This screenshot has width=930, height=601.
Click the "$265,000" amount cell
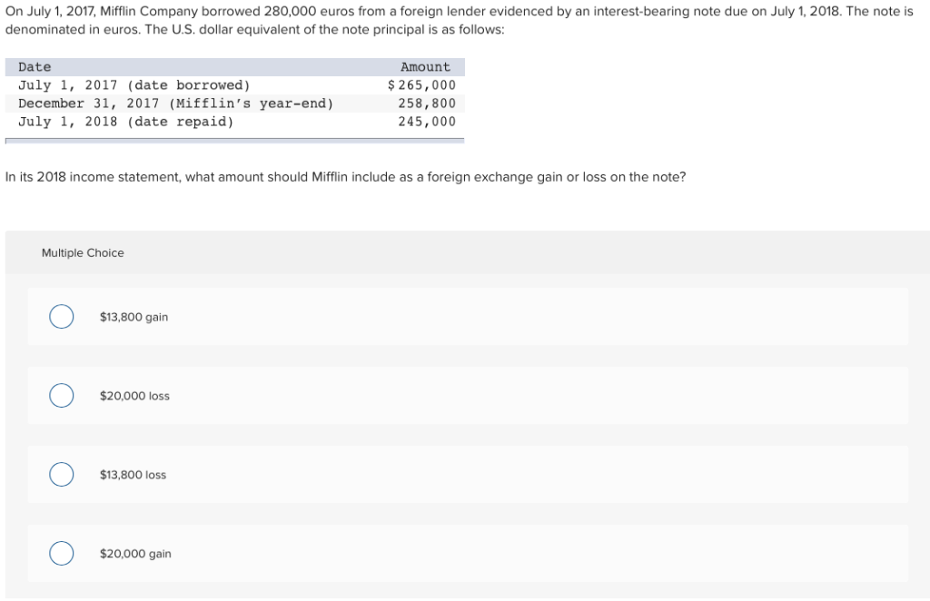coord(426,84)
